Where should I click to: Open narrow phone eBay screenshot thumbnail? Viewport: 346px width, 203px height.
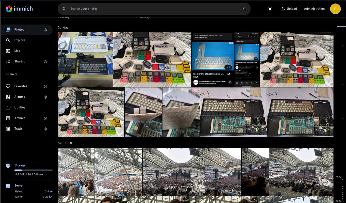click(x=247, y=60)
